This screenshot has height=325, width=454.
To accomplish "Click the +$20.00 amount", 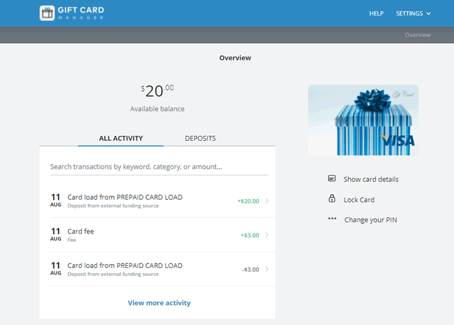I will [x=248, y=201].
